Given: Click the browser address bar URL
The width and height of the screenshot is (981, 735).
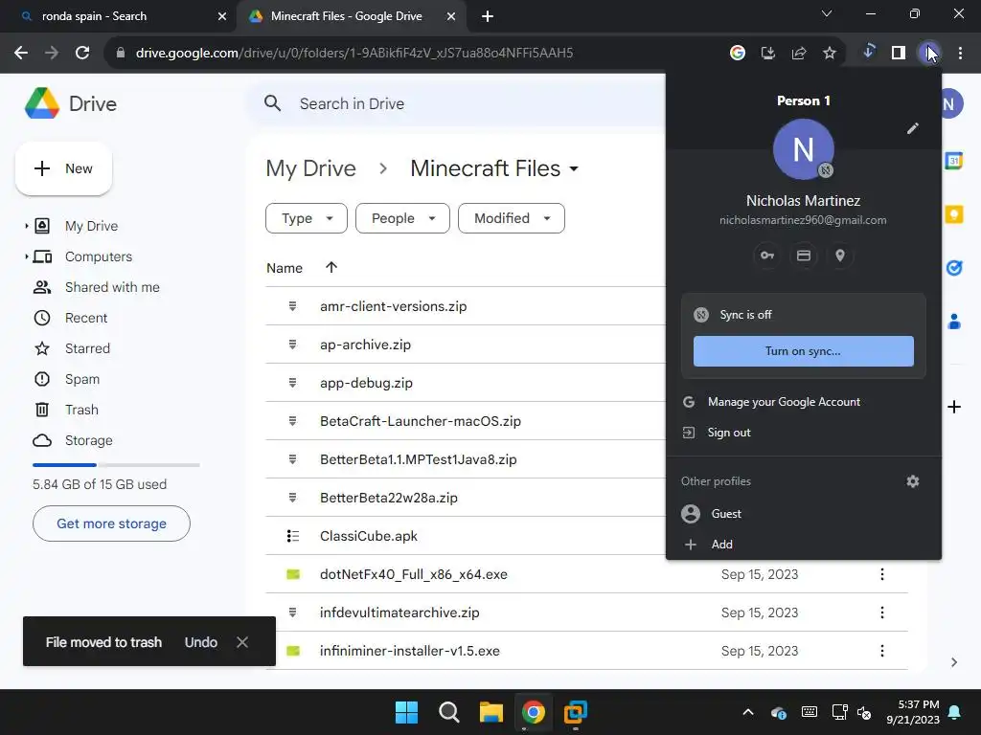Looking at the screenshot, I should click(x=354, y=53).
